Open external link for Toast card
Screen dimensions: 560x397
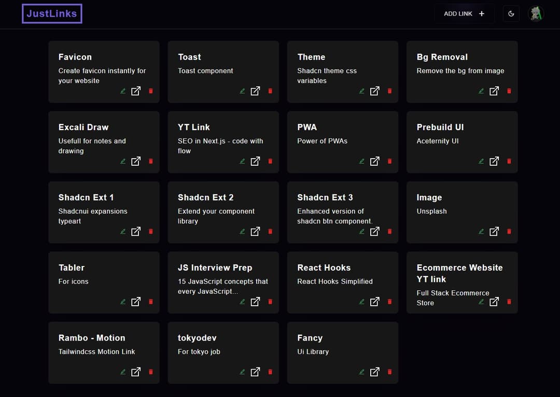(x=255, y=91)
